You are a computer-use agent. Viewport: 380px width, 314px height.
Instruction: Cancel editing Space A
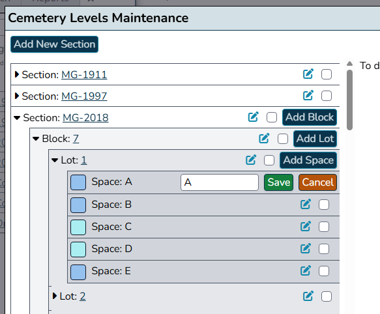[x=317, y=182]
